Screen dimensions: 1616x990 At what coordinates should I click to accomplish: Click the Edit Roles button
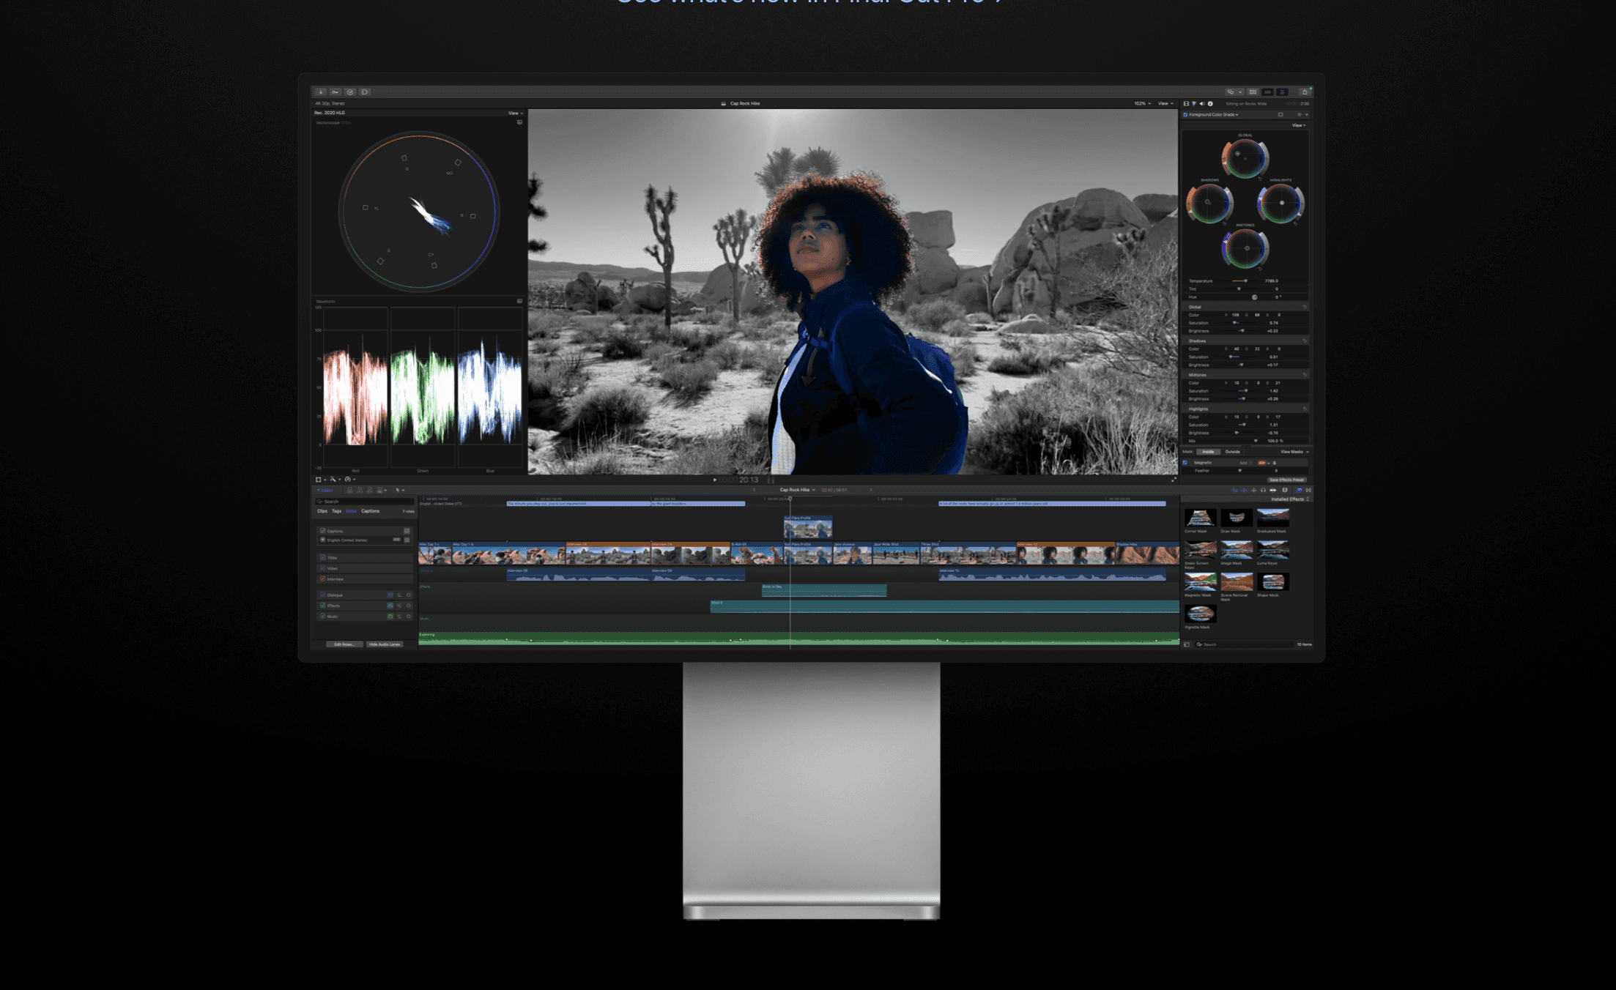click(x=344, y=644)
